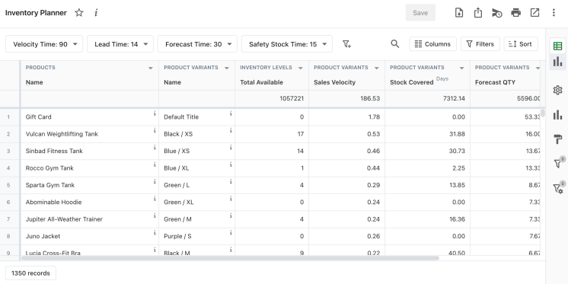Viewport: 568px width, 284px height.
Task: Select the chart view icon below table icon
Action: pos(557,62)
